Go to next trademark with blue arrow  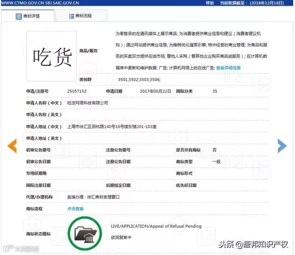coord(282,146)
